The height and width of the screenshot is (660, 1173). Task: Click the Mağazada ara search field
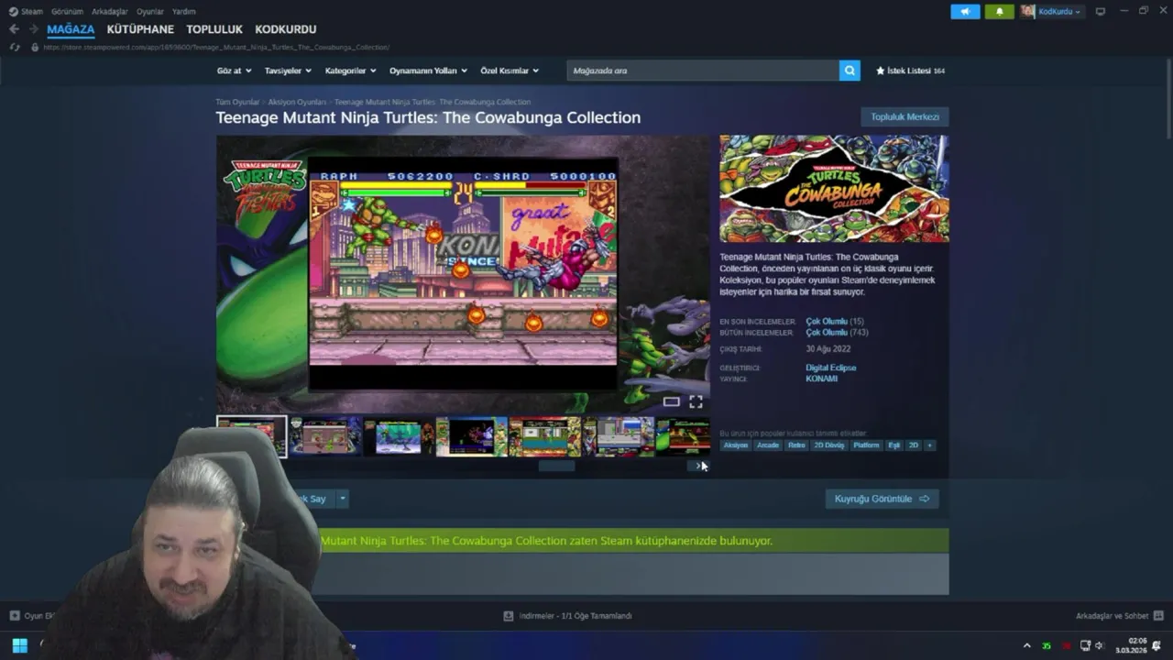(x=703, y=71)
